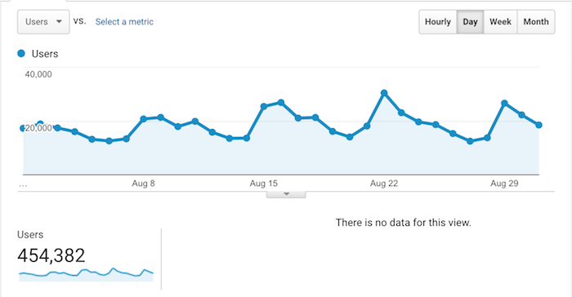The width and height of the screenshot is (572, 297).
Task: Click the Aug 15 axis label
Action: [x=264, y=184]
